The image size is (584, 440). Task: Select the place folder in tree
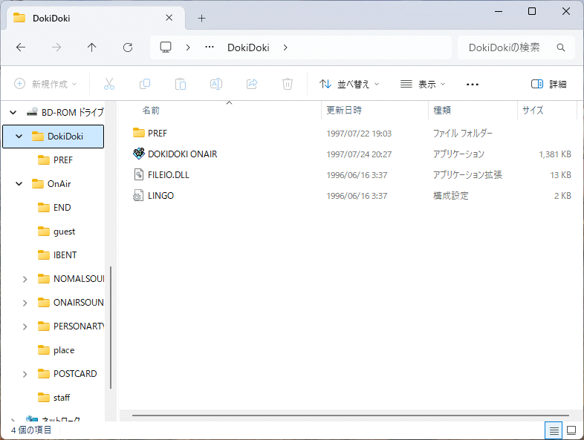tap(64, 350)
